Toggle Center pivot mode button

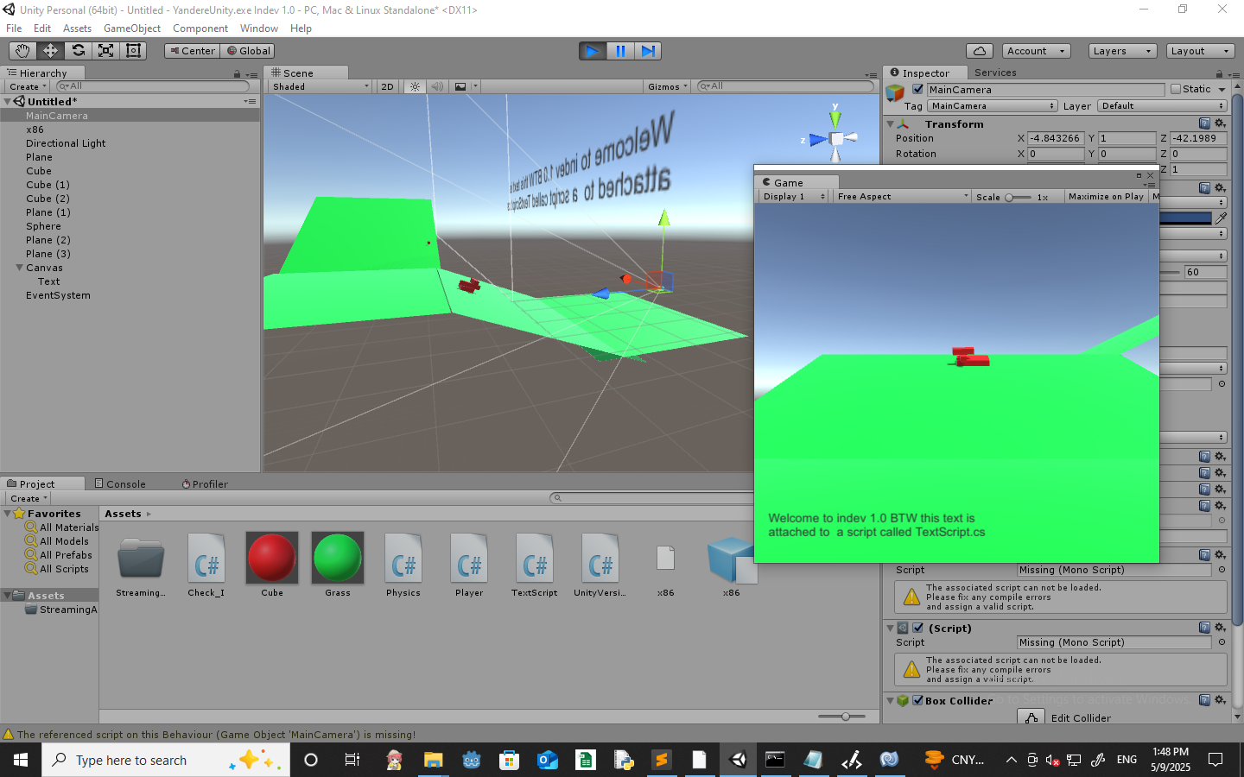(x=192, y=51)
